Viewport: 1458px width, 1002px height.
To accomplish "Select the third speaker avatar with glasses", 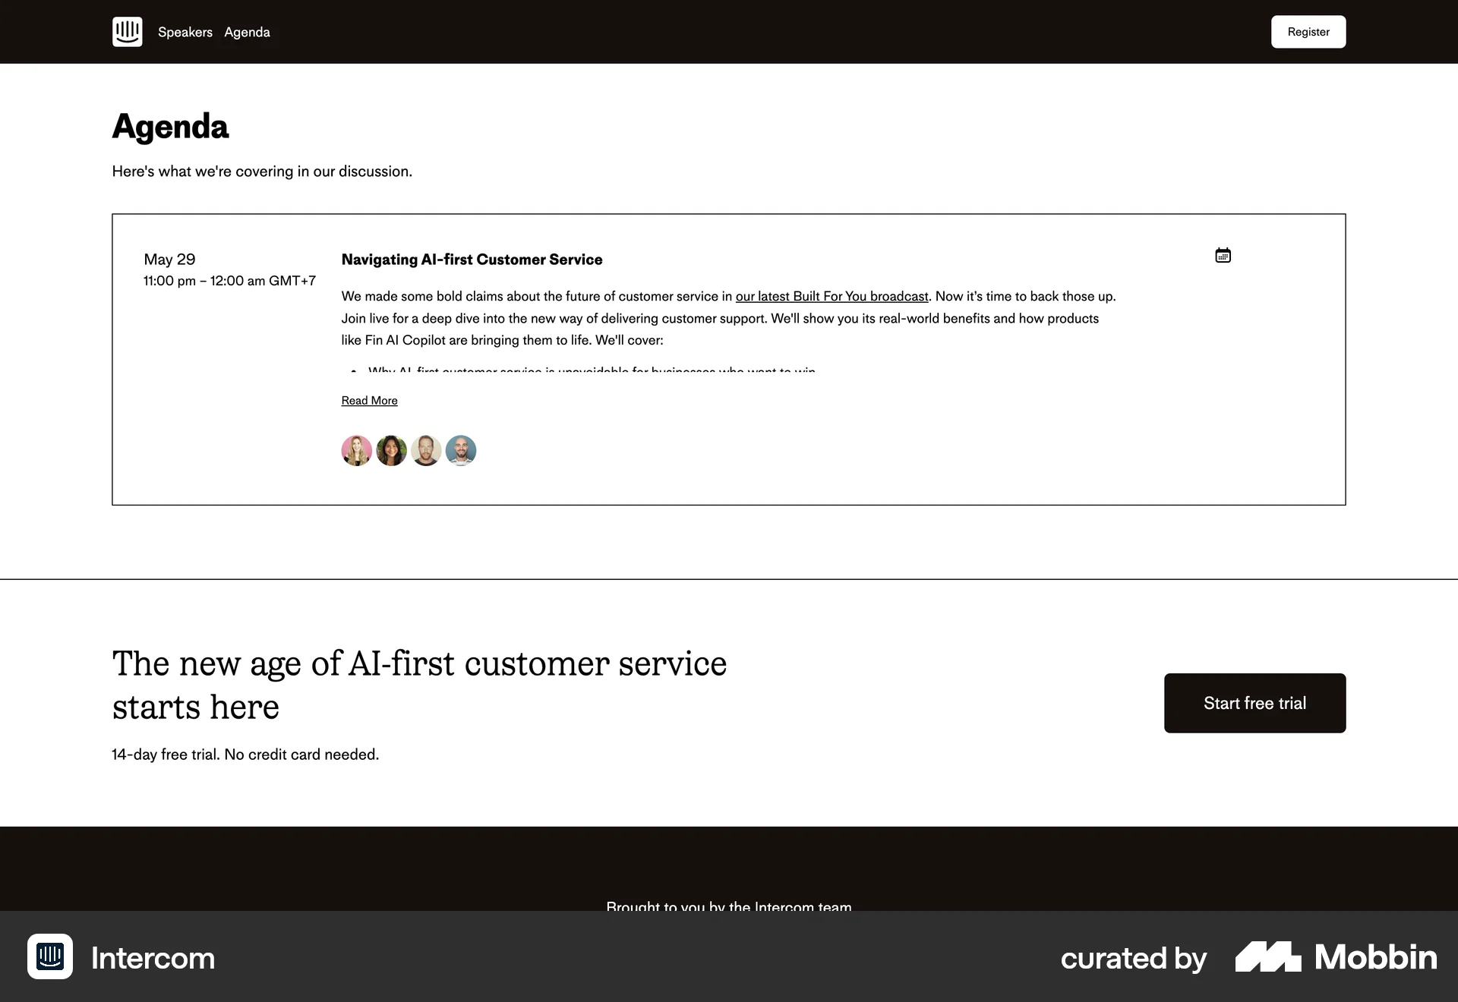I will click(x=426, y=450).
